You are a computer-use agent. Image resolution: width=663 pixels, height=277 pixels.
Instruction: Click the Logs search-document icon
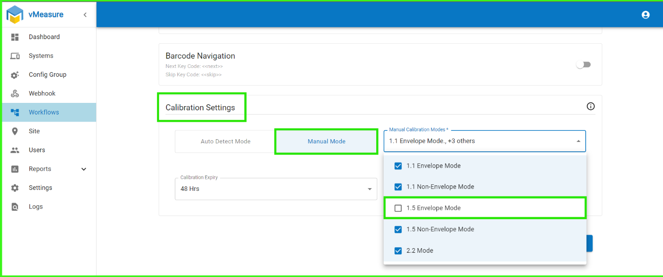click(x=15, y=207)
